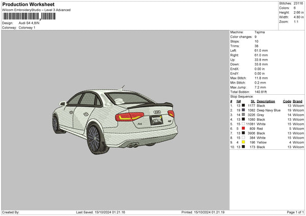Click the Grey color swatch in stop 3
The height and width of the screenshot is (216, 306).
click(243, 115)
